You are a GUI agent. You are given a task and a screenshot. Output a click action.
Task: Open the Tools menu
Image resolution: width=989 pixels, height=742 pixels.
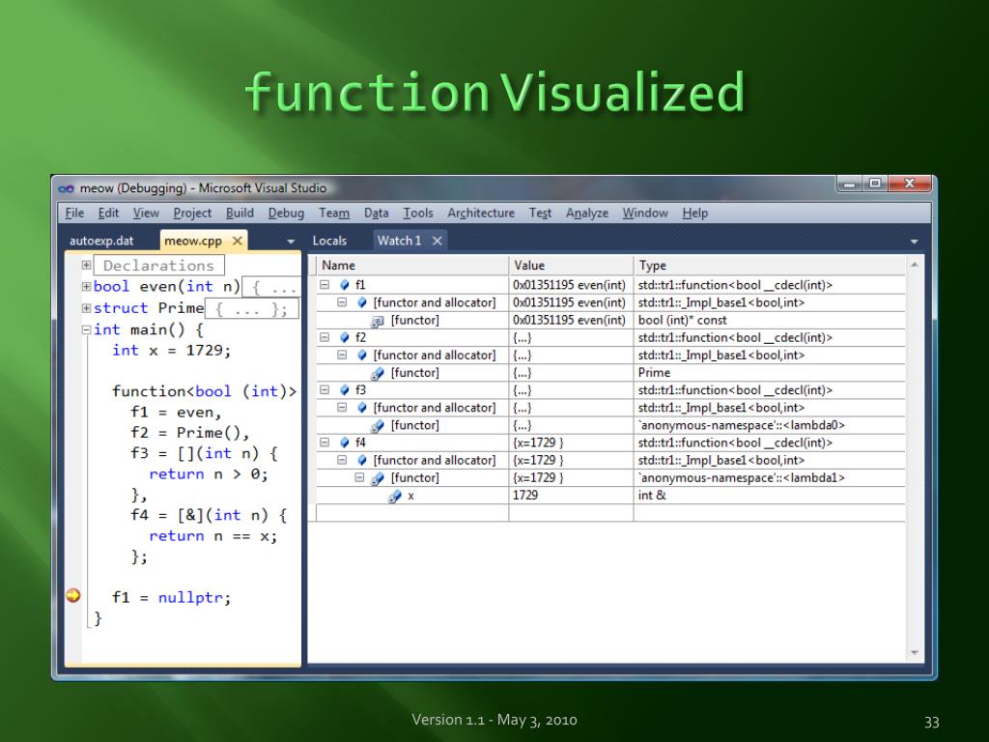click(417, 214)
